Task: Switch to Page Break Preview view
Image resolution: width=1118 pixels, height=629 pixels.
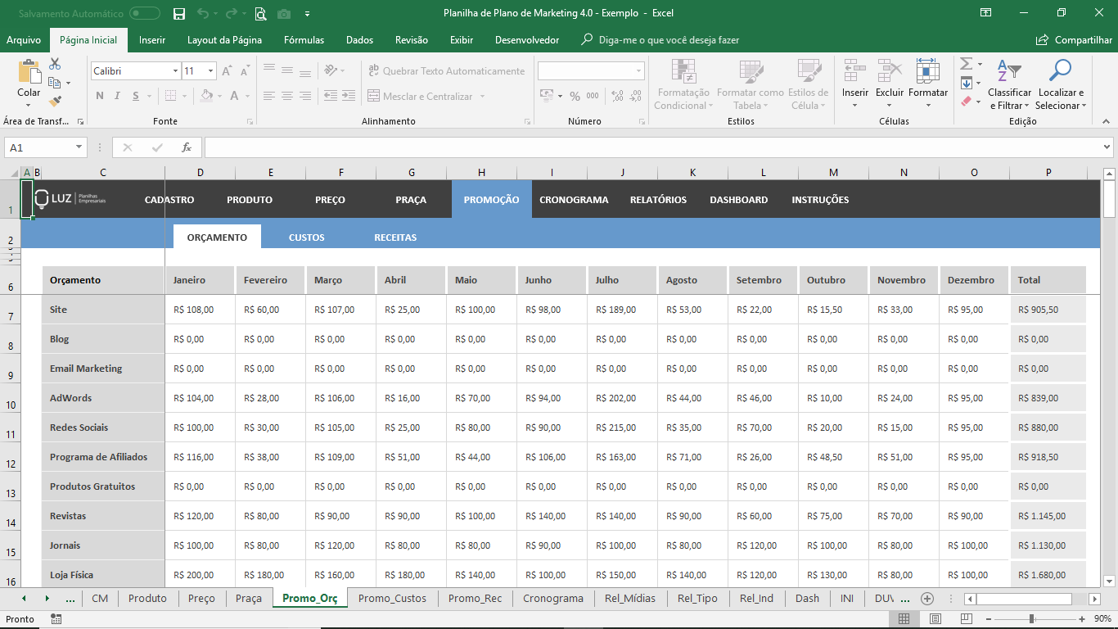Action: tap(967, 619)
